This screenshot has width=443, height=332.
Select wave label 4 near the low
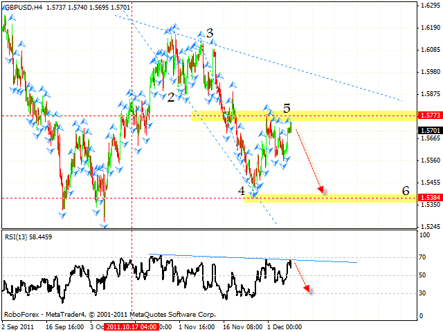[x=242, y=191]
